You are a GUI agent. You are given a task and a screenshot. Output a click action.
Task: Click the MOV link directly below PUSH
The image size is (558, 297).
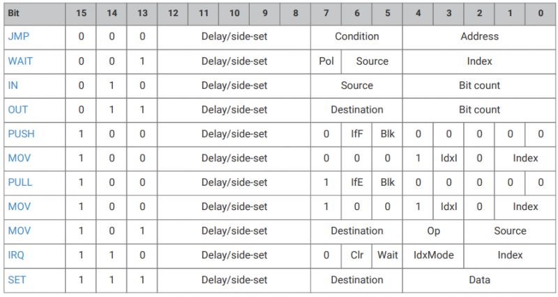pos(20,158)
